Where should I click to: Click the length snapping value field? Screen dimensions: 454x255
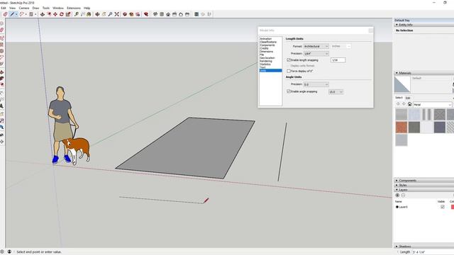(x=338, y=60)
